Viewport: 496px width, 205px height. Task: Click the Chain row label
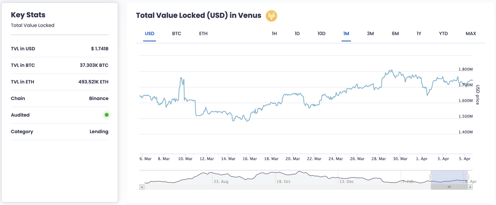(18, 98)
